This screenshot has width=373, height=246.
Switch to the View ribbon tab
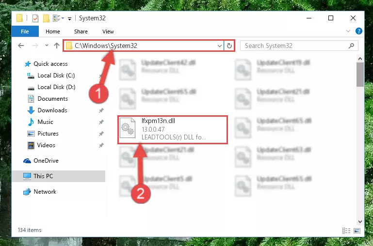pos(108,31)
